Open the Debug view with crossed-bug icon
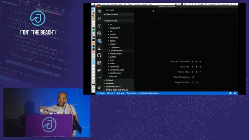Image resolution: width=249 pixels, height=140 pixels. pos(99,33)
